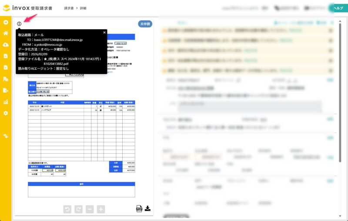
Task: Click 詳細 in the breadcrumb
Action: (83, 8)
